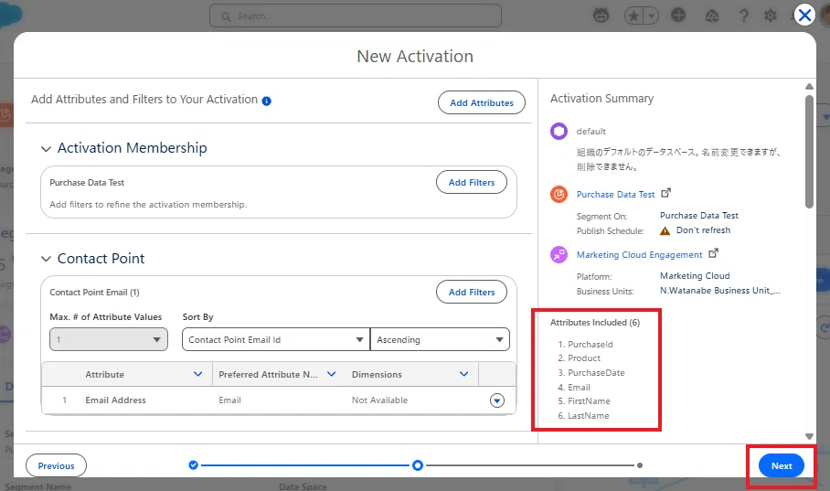Click the Trailhead guidance icon in the header
This screenshot has width=830, height=491.
[712, 16]
